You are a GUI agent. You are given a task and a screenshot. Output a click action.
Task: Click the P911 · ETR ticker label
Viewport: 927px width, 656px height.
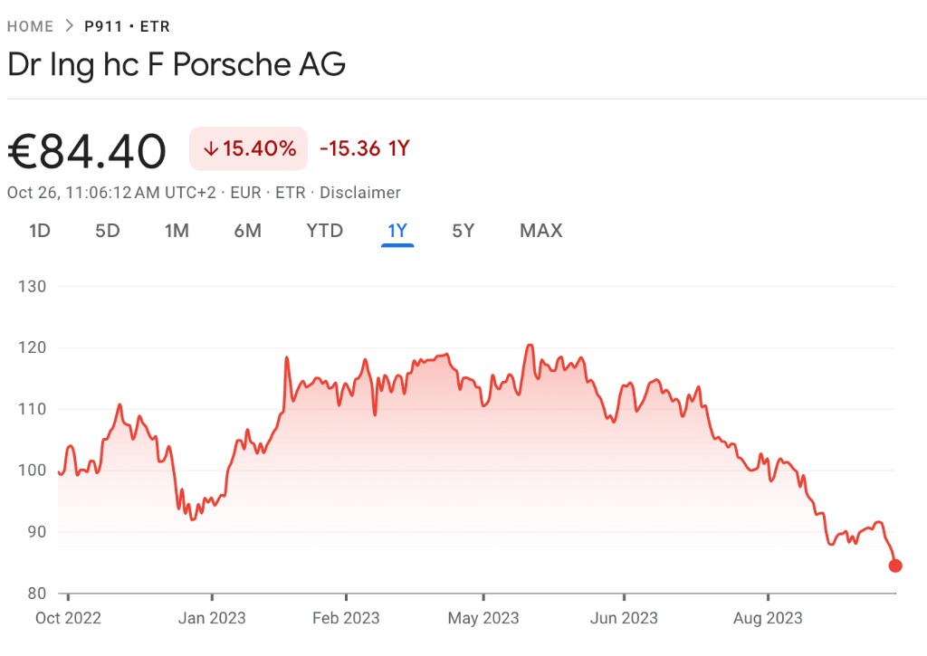tap(127, 26)
